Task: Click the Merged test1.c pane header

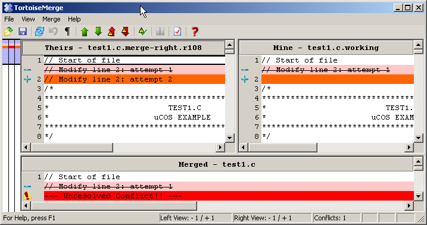Action: click(x=217, y=165)
